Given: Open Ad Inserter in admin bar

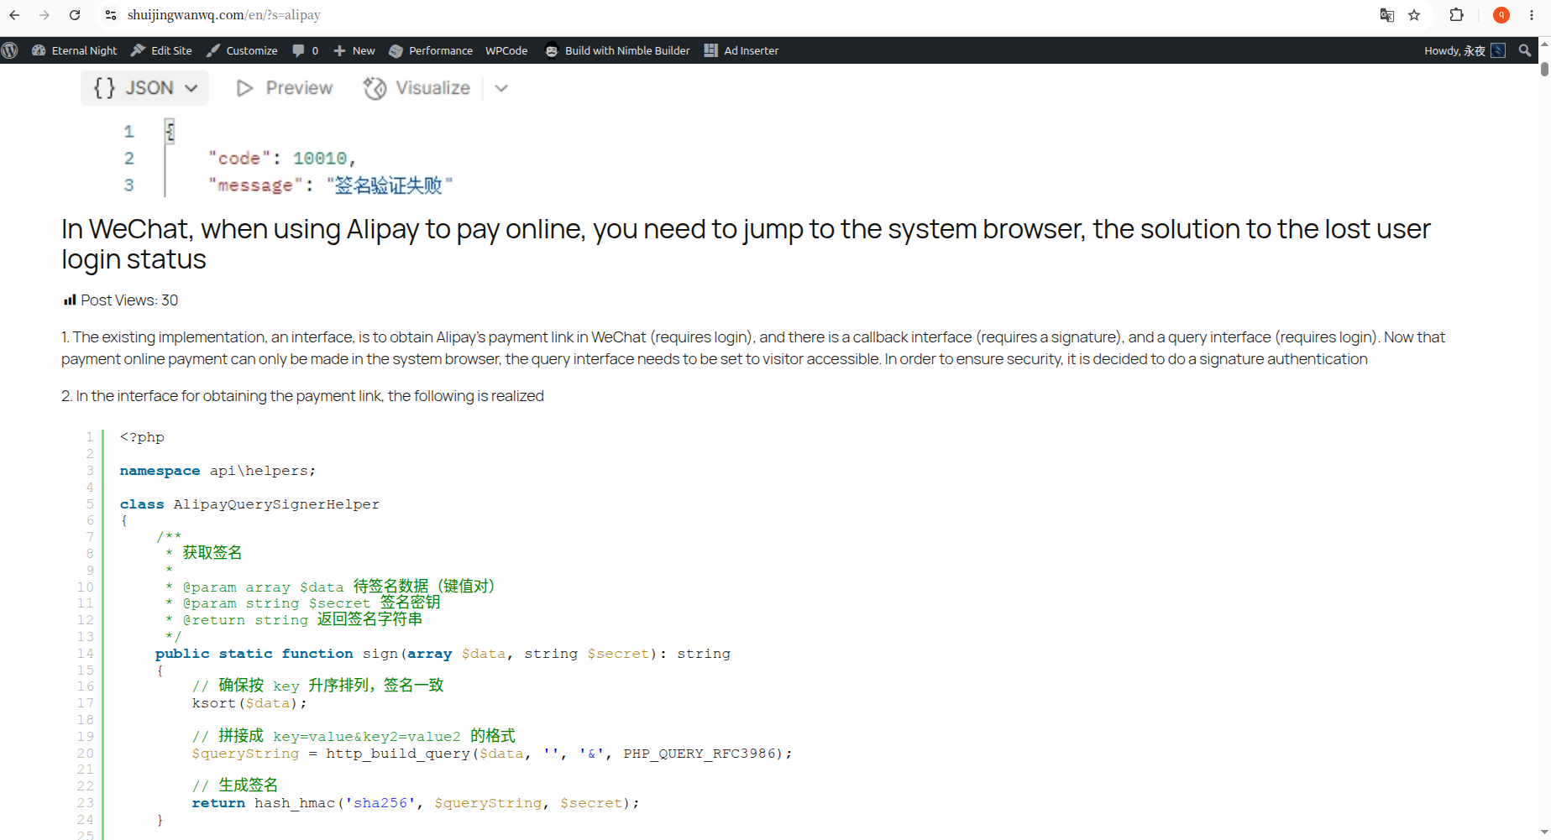Looking at the screenshot, I should [741, 50].
